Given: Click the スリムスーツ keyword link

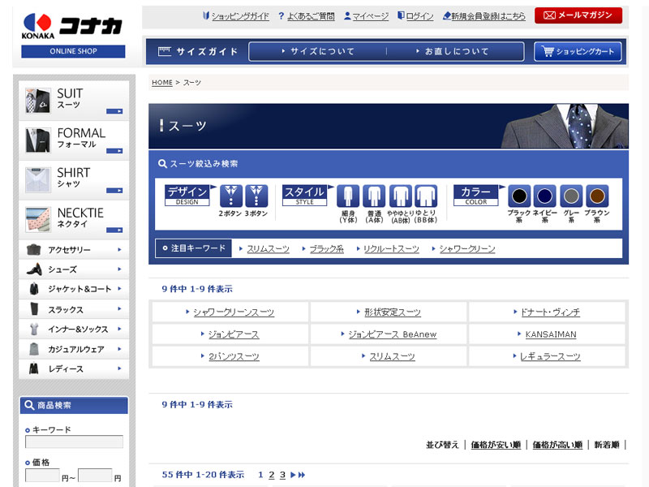Looking at the screenshot, I should [x=268, y=249].
